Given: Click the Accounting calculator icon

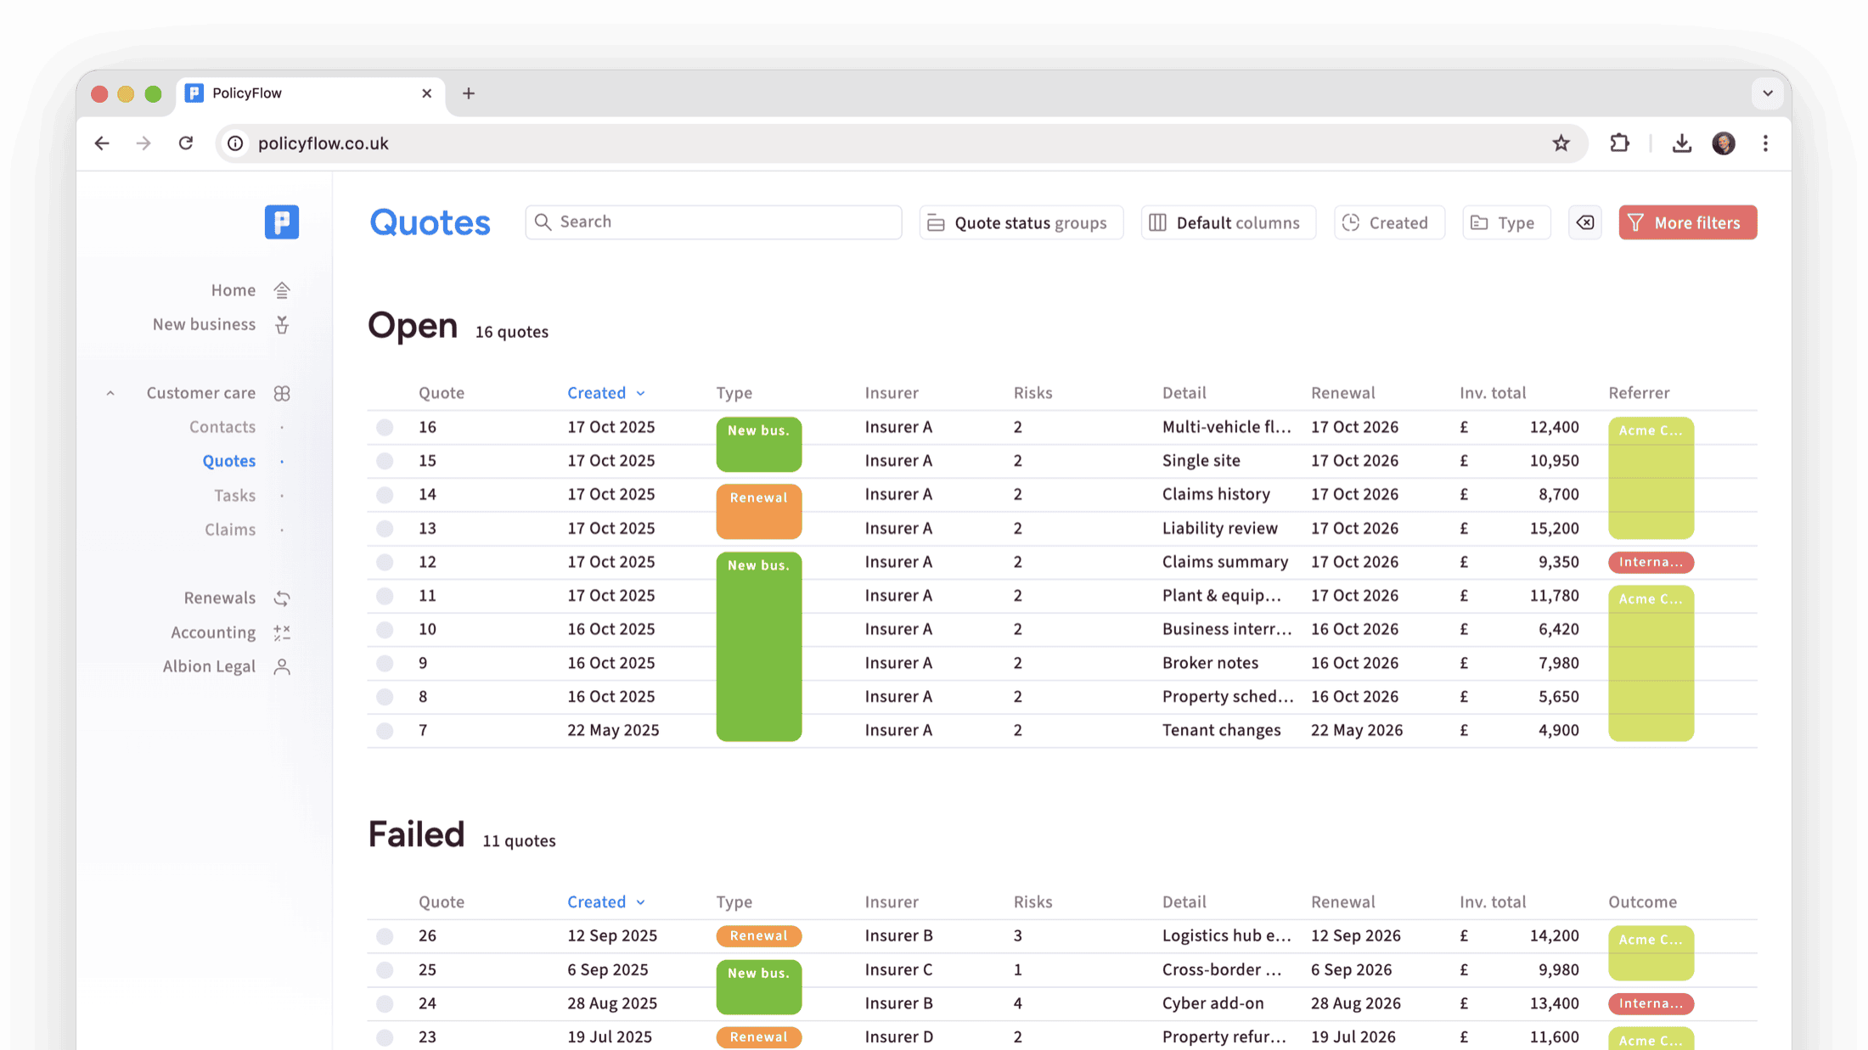Looking at the screenshot, I should (x=282, y=632).
